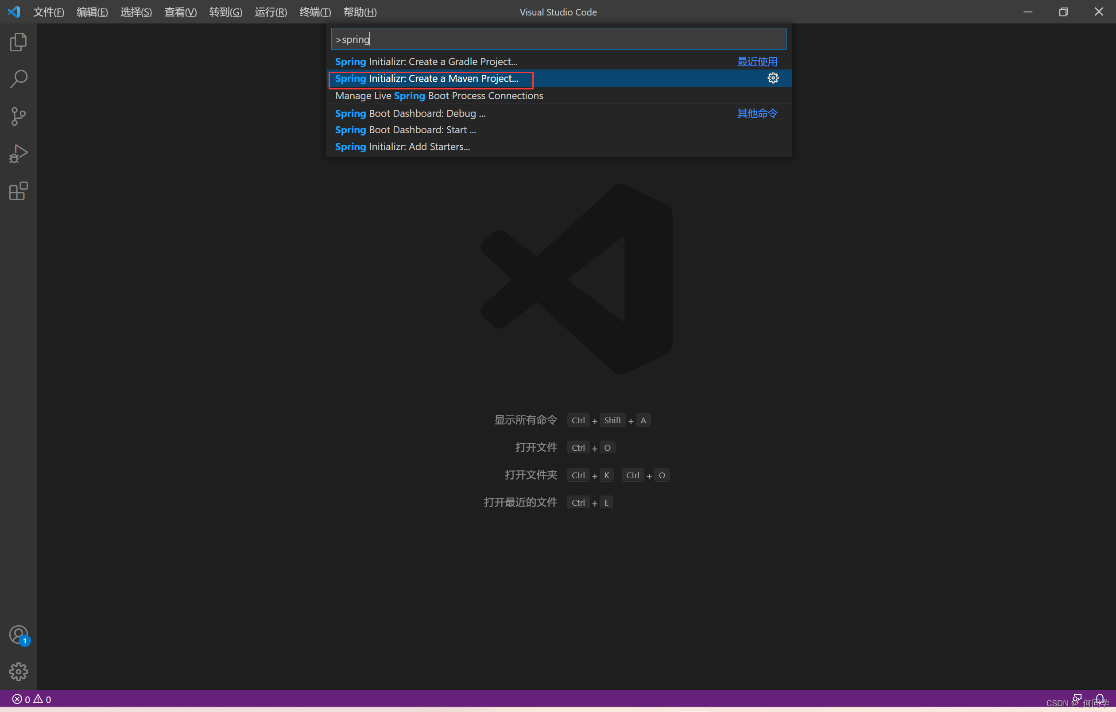Open Run and Debug view icon
Image resolution: width=1116 pixels, height=712 pixels.
tap(18, 154)
